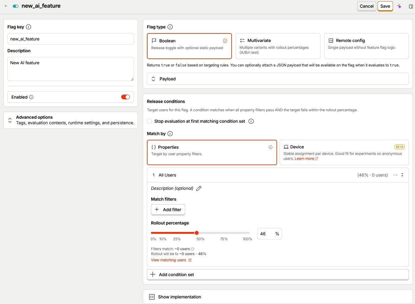Click the plus icon in Add condition set
415x304 pixels.
[153, 274]
